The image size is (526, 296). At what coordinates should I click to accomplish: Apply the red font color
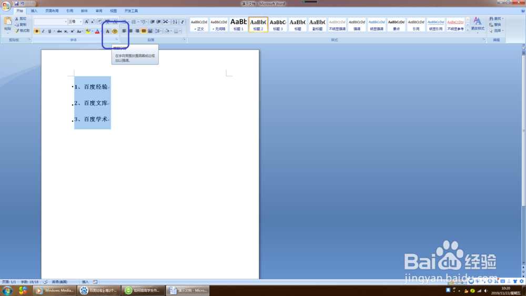tap(97, 31)
